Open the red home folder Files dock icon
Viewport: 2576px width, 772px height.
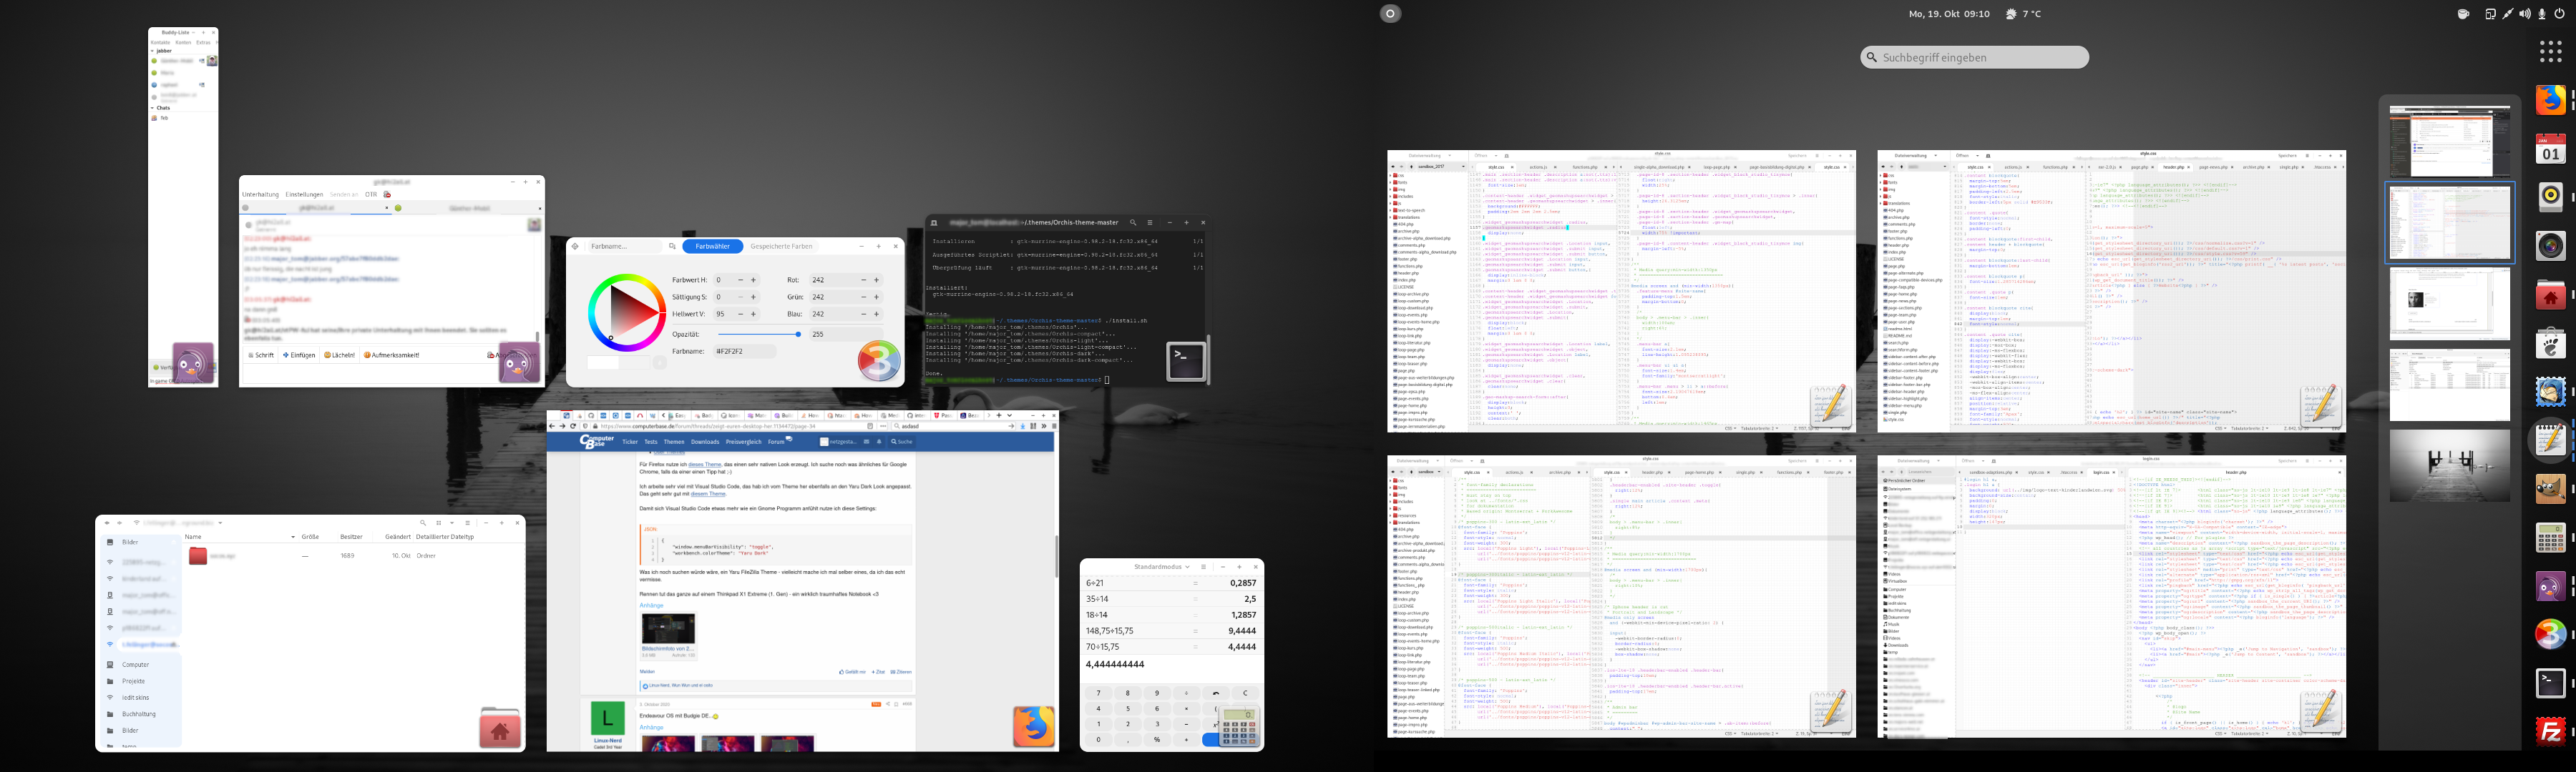tap(2550, 295)
